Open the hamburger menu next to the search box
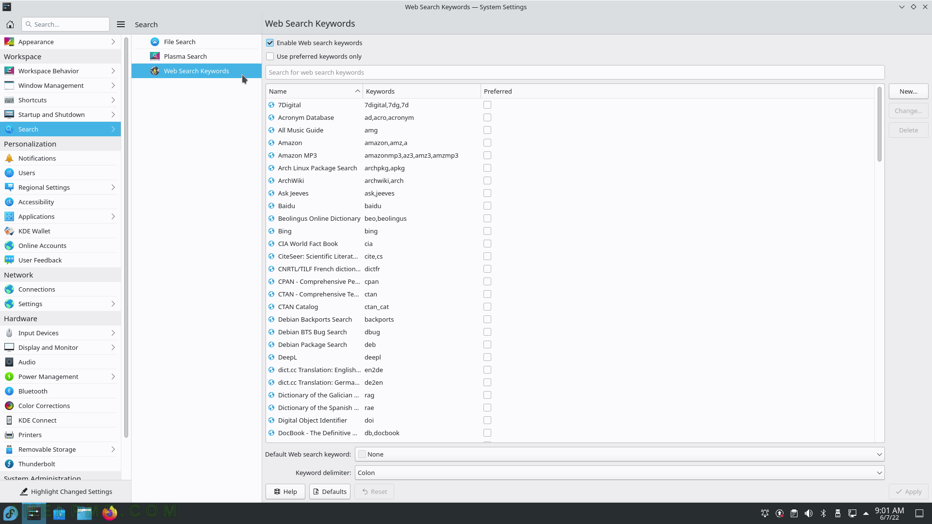This screenshot has width=932, height=524. click(x=121, y=24)
